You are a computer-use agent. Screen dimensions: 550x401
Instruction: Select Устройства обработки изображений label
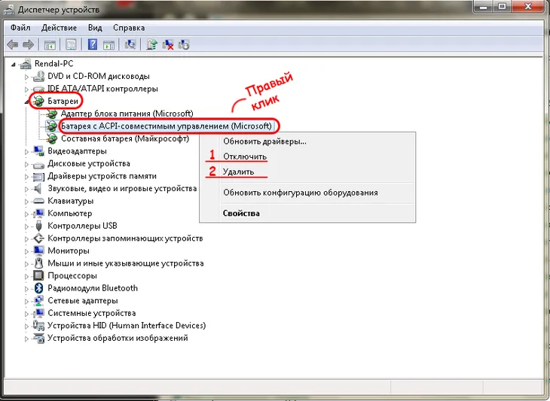pyautogui.click(x=118, y=338)
